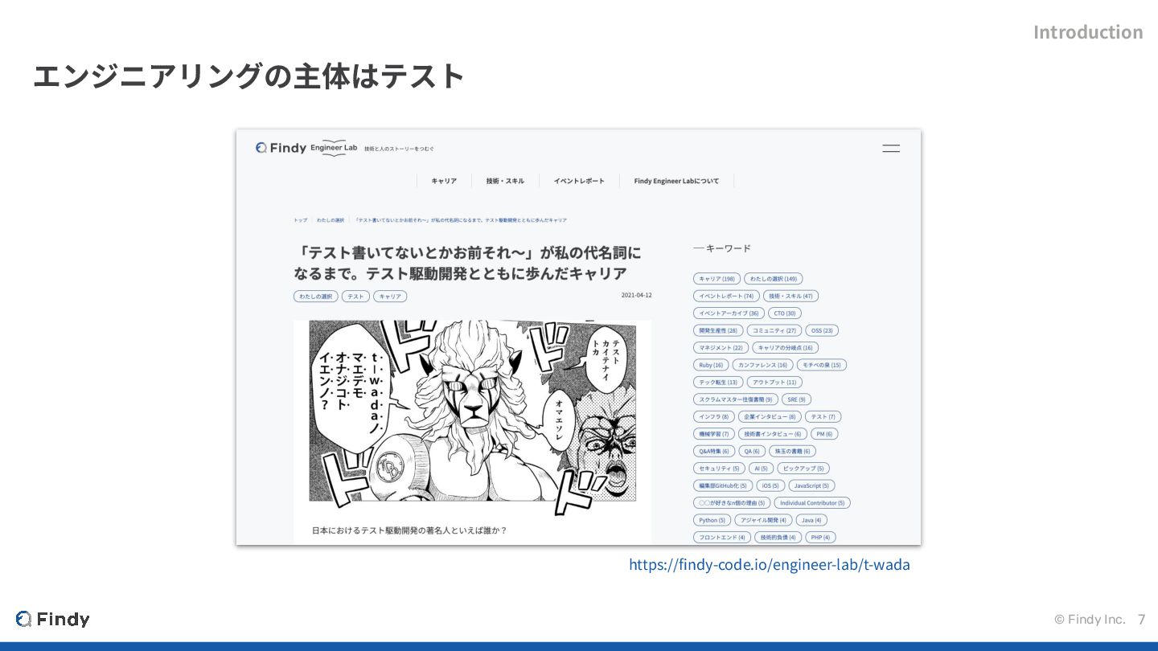The width and height of the screenshot is (1158, 651).
Task: Select the ピックアップ (5) keyword tag
Action: pyautogui.click(x=803, y=469)
